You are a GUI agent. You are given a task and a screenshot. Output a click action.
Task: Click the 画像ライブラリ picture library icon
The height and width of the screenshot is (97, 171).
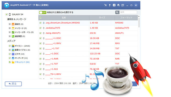tap(13, 50)
